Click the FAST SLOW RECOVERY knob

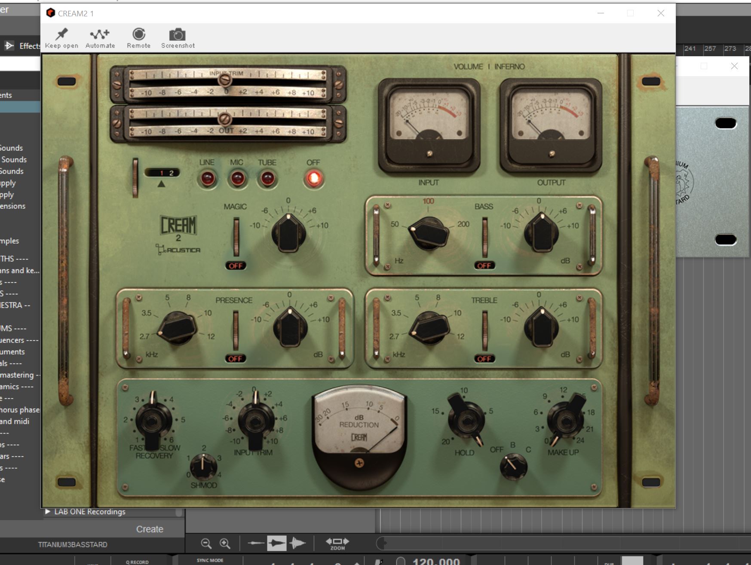point(153,421)
